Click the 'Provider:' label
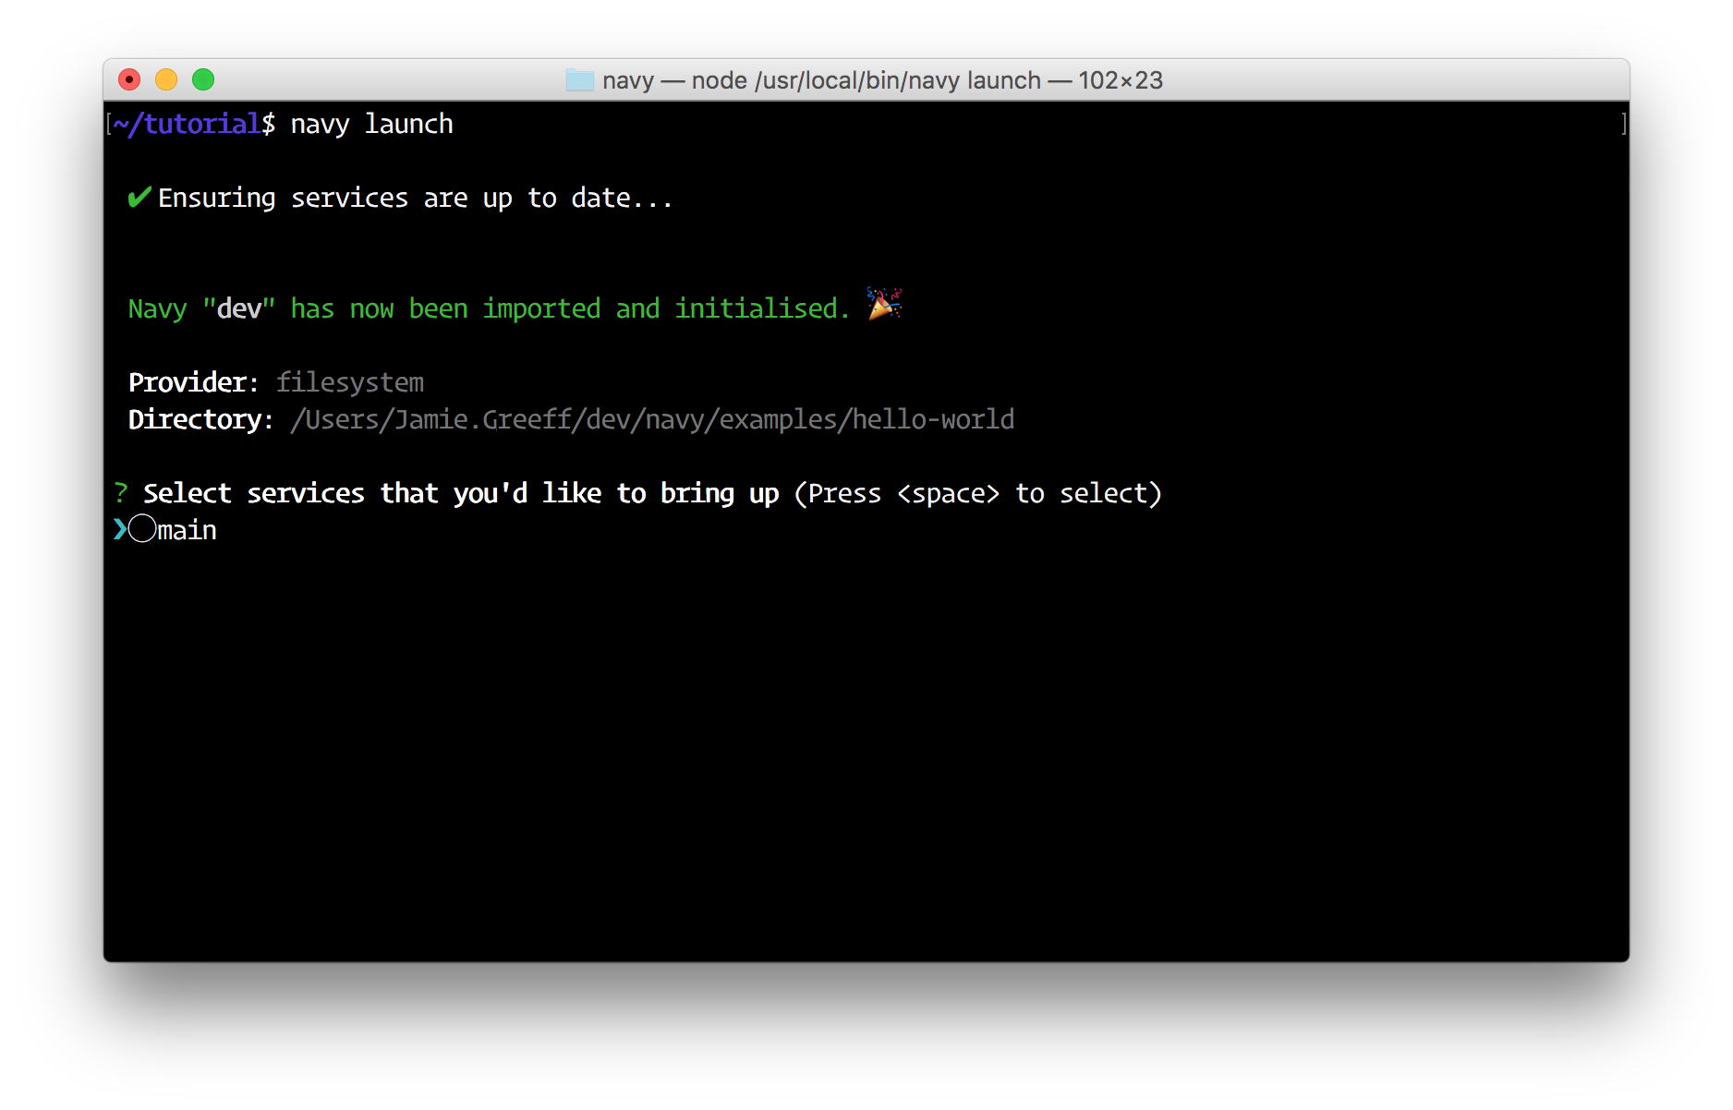Screen dimensions: 1733x1110 (x=193, y=383)
